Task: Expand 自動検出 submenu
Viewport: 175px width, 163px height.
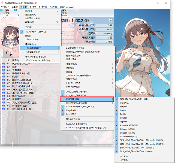Action: click(x=87, y=68)
